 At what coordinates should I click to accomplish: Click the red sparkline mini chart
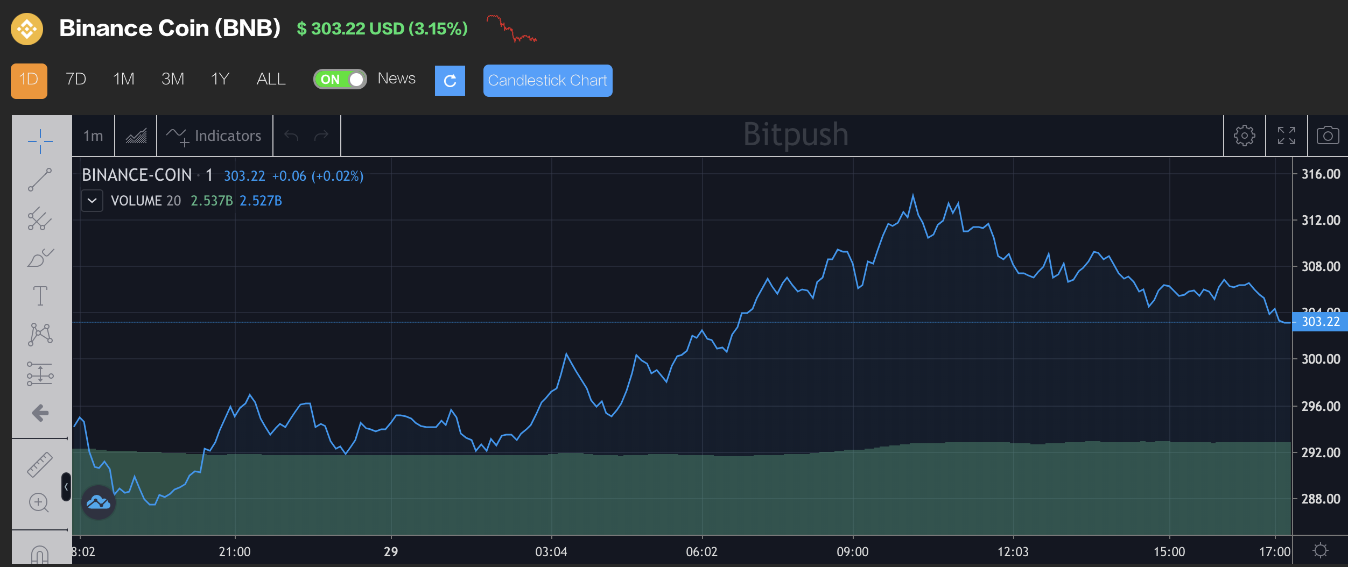[x=511, y=29]
